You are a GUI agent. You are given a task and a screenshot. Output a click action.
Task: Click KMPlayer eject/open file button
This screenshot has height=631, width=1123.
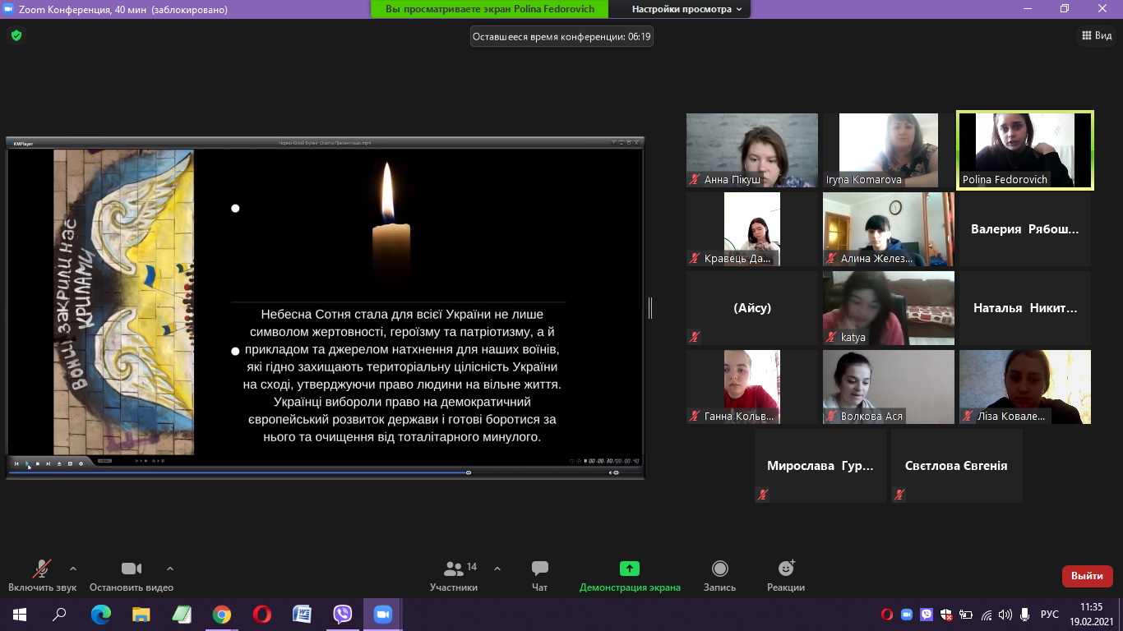click(59, 463)
